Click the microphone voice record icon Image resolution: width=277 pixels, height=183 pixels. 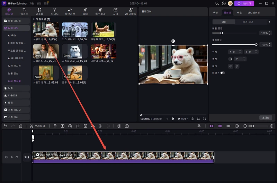[199, 126]
